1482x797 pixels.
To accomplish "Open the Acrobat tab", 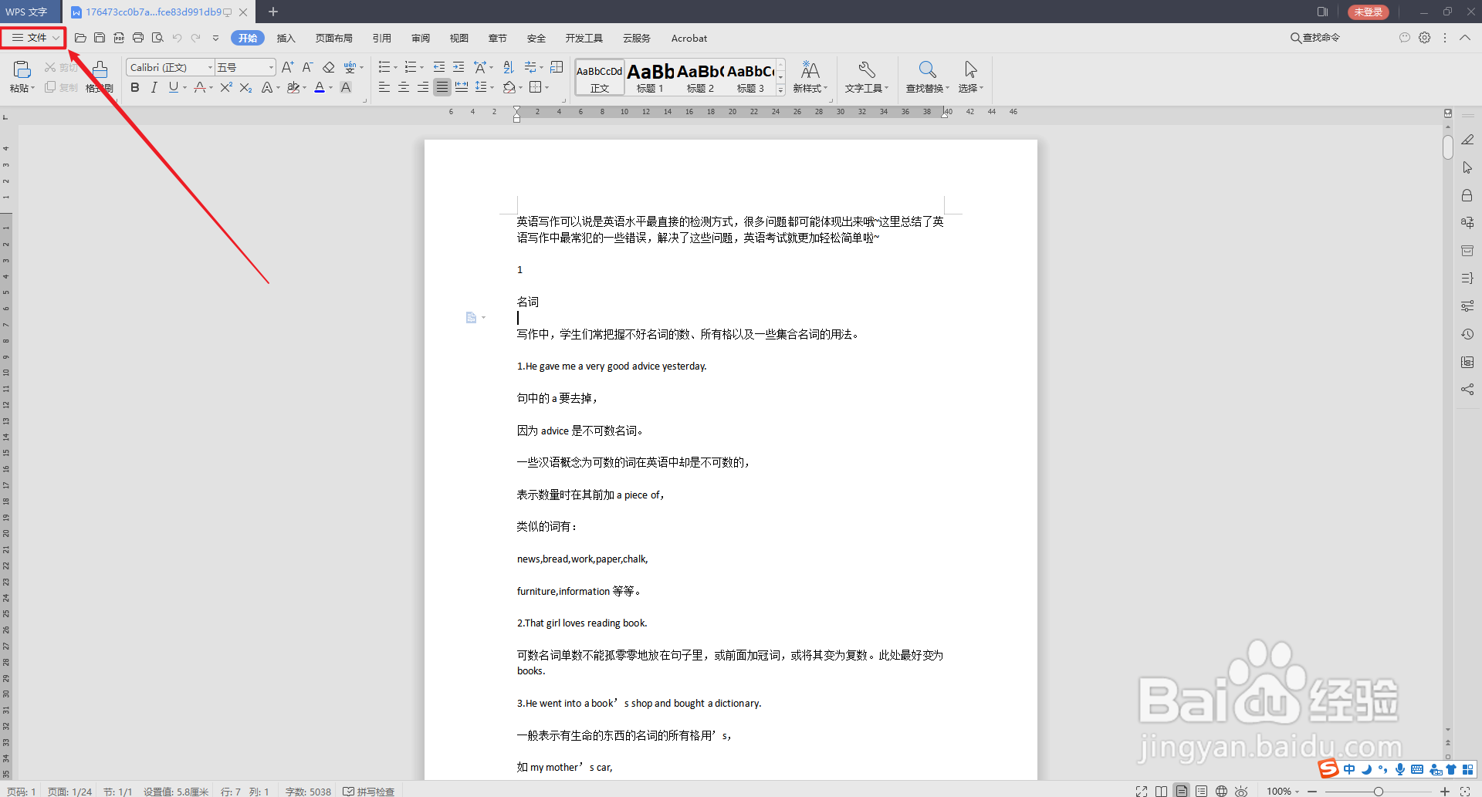I will click(689, 38).
